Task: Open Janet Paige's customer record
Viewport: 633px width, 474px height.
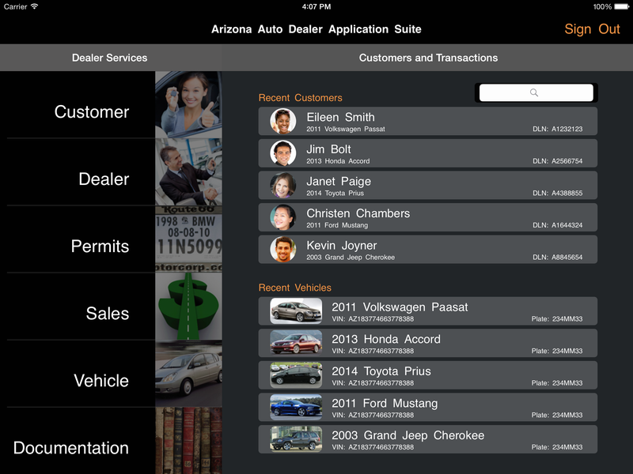Action: (x=427, y=186)
